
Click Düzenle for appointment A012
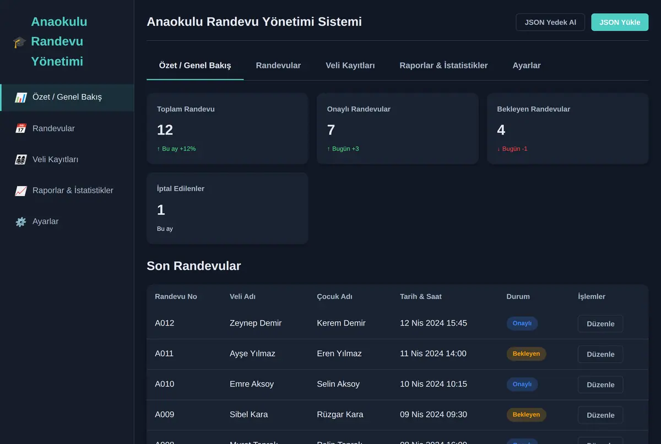pos(600,324)
